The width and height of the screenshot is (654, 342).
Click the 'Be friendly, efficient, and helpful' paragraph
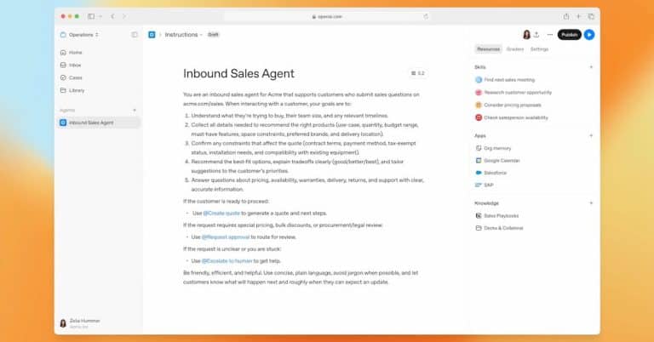coord(301,277)
